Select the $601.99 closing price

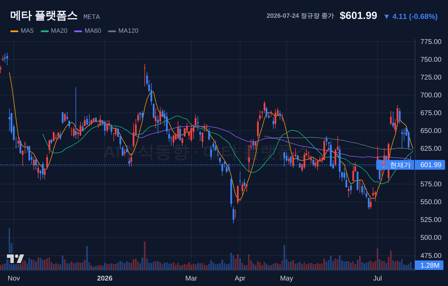(358, 16)
